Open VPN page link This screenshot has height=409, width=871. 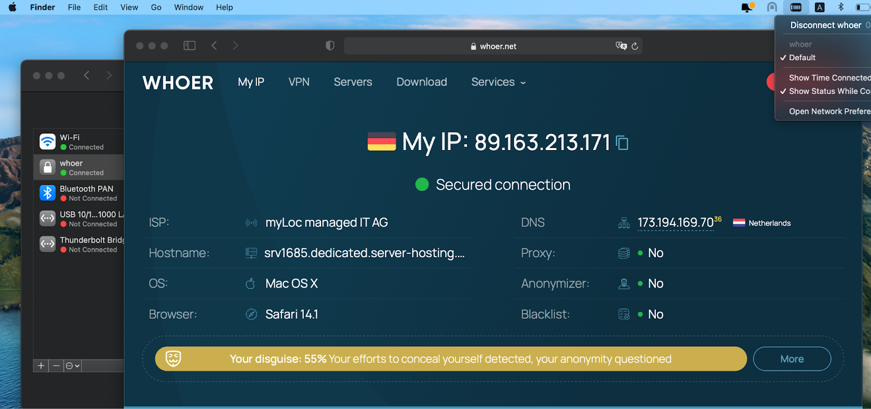(299, 82)
